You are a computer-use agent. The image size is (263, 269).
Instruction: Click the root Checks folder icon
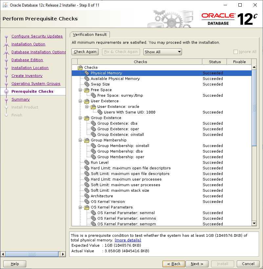[x=80, y=68]
